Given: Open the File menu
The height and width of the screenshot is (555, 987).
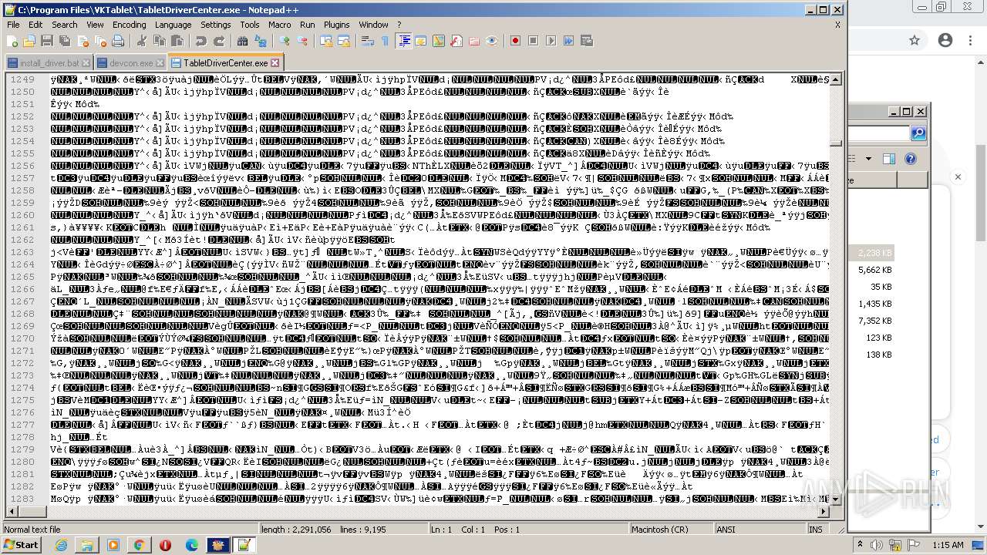Looking at the screenshot, I should coord(13,25).
